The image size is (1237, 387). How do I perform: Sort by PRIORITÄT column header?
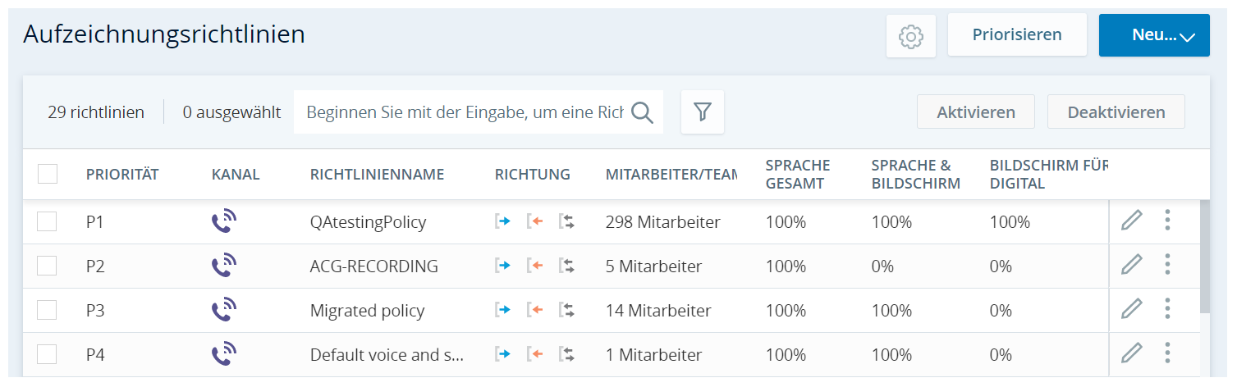(122, 174)
